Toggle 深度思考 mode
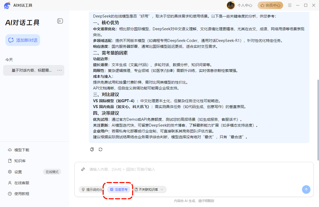319x207 pixels. 119,189
